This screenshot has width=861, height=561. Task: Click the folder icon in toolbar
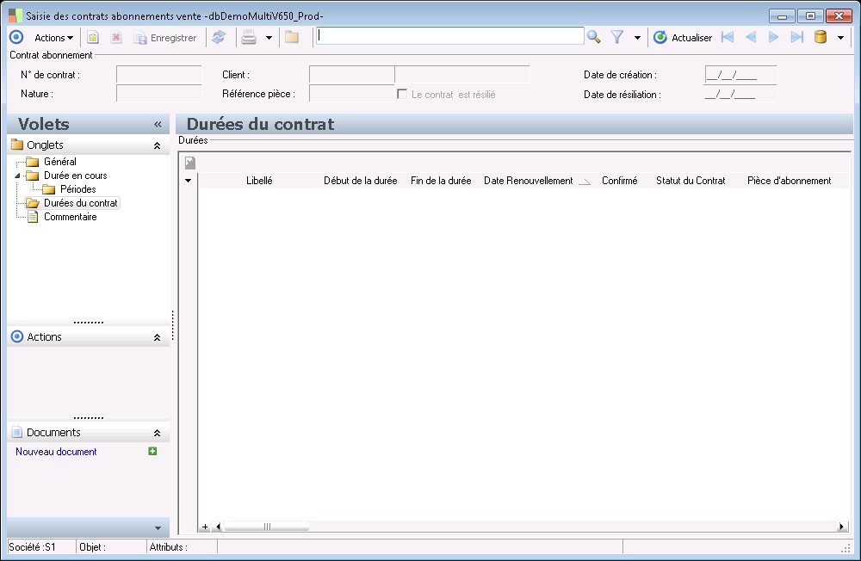coord(292,37)
